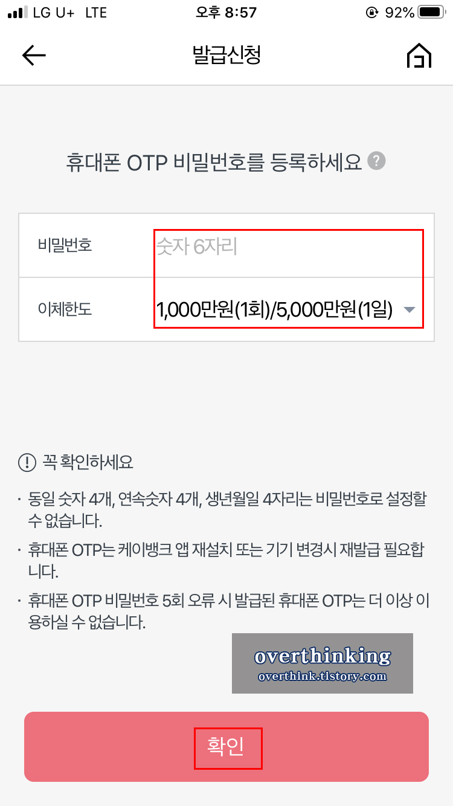Image resolution: width=453 pixels, height=806 pixels.
Task: Tap the 발급신청 page title
Action: [226, 56]
